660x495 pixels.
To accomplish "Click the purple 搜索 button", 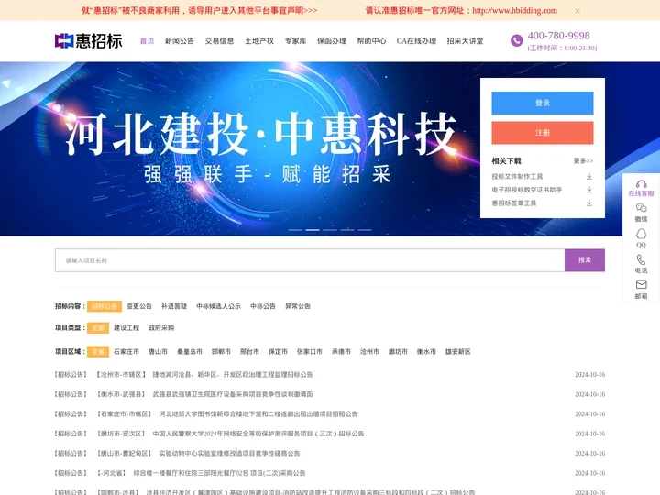I will pos(585,260).
